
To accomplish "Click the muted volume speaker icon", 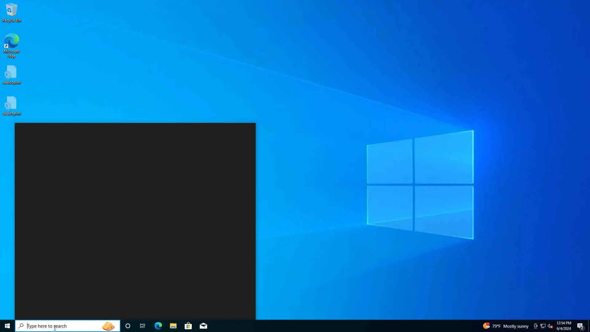I will 550,326.
